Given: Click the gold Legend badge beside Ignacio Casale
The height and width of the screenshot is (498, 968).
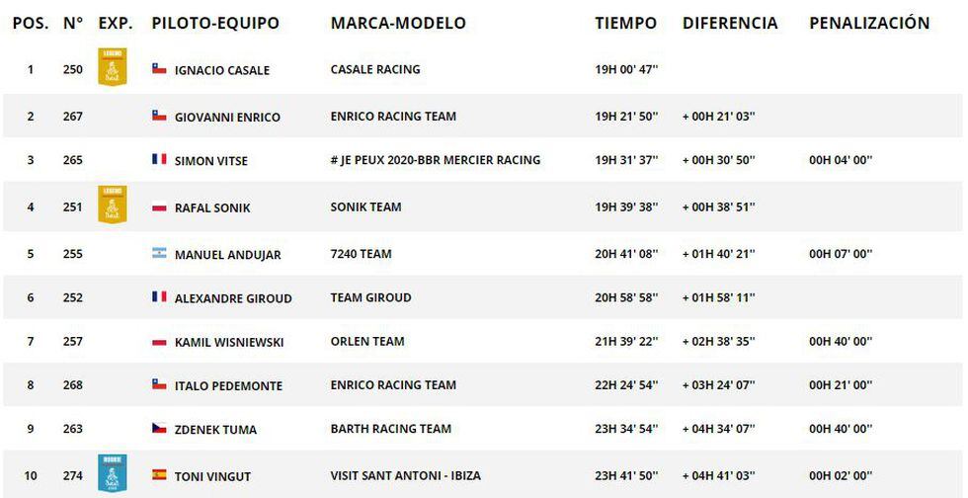Looking at the screenshot, I should [111, 67].
